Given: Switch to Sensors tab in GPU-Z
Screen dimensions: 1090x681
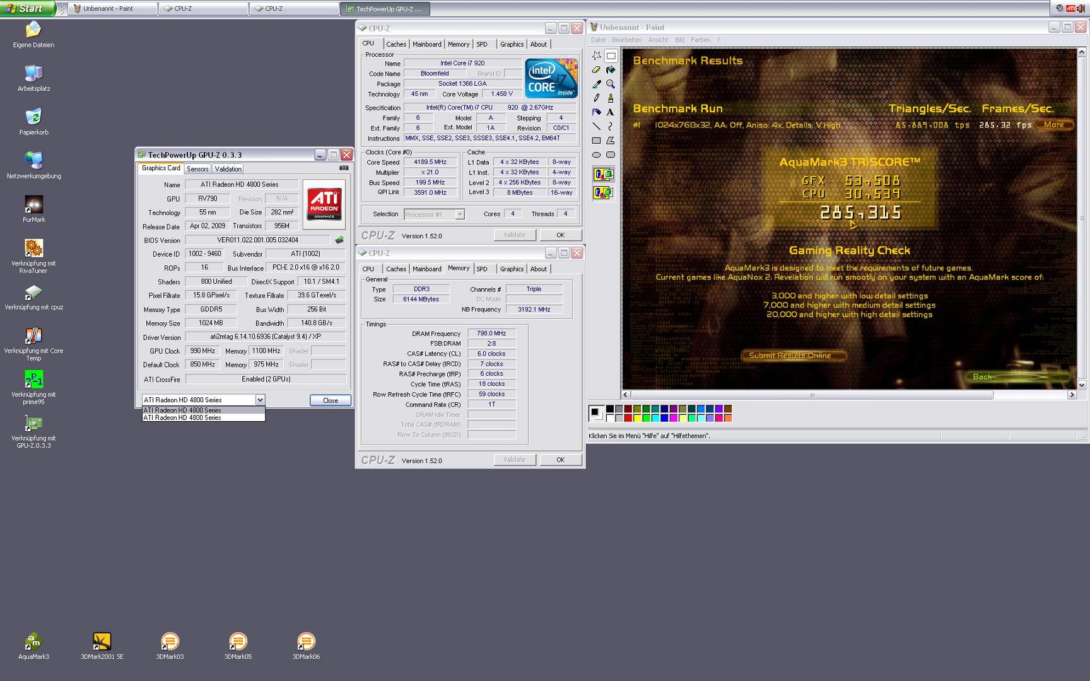Looking at the screenshot, I should coord(197,169).
